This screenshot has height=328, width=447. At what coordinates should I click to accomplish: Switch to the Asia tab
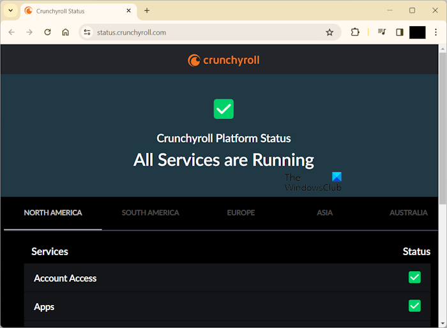coord(324,213)
